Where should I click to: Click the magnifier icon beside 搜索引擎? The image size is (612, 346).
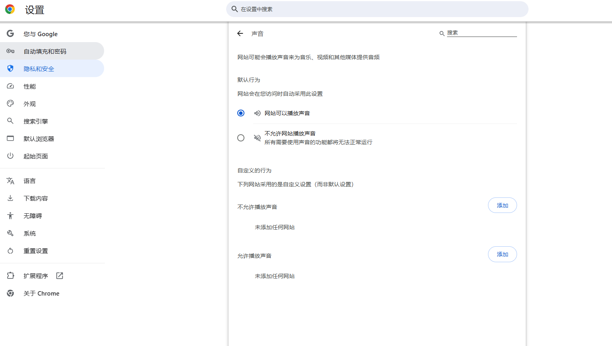point(10,121)
